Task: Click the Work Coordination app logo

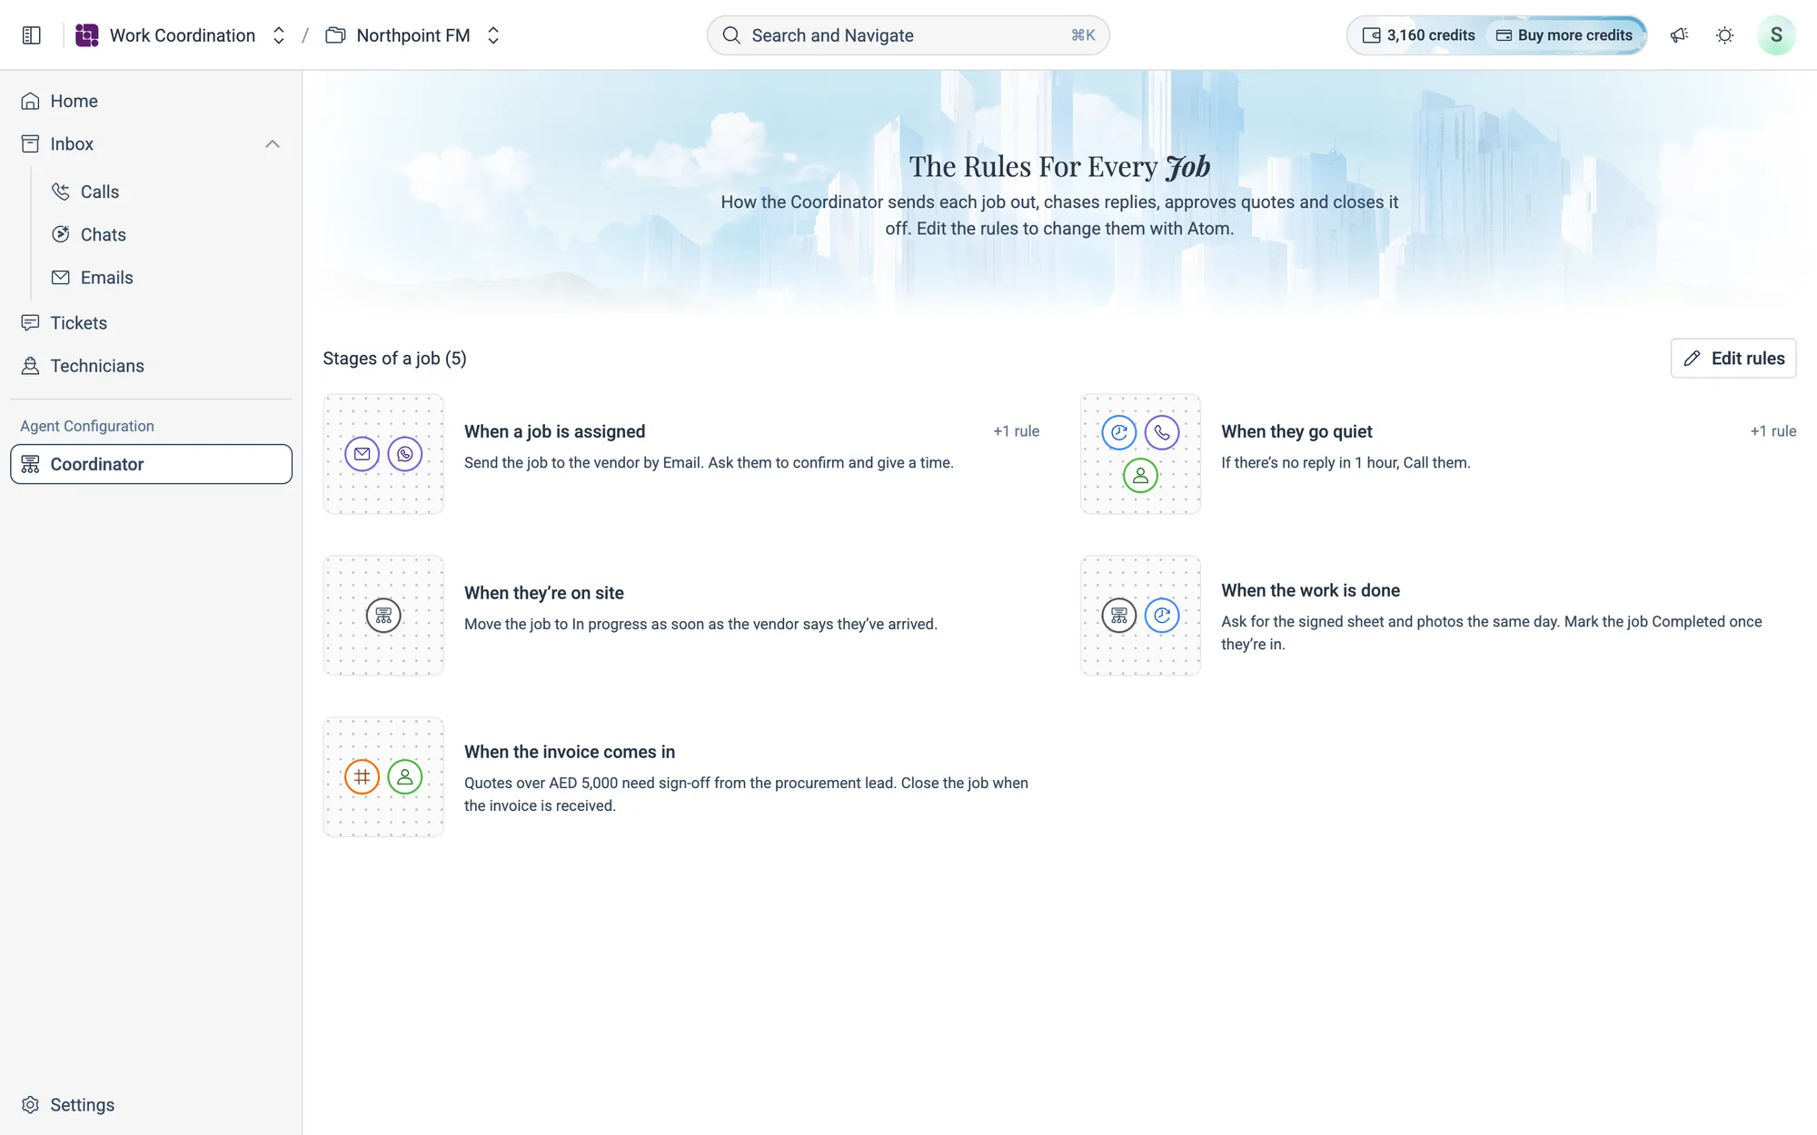Action: [86, 35]
